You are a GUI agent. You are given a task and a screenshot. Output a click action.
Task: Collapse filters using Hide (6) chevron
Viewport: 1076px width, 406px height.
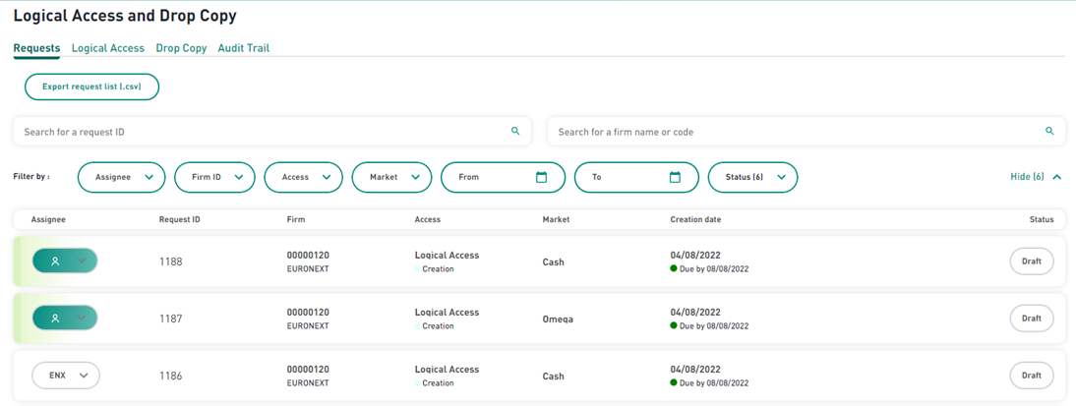coord(1056,177)
